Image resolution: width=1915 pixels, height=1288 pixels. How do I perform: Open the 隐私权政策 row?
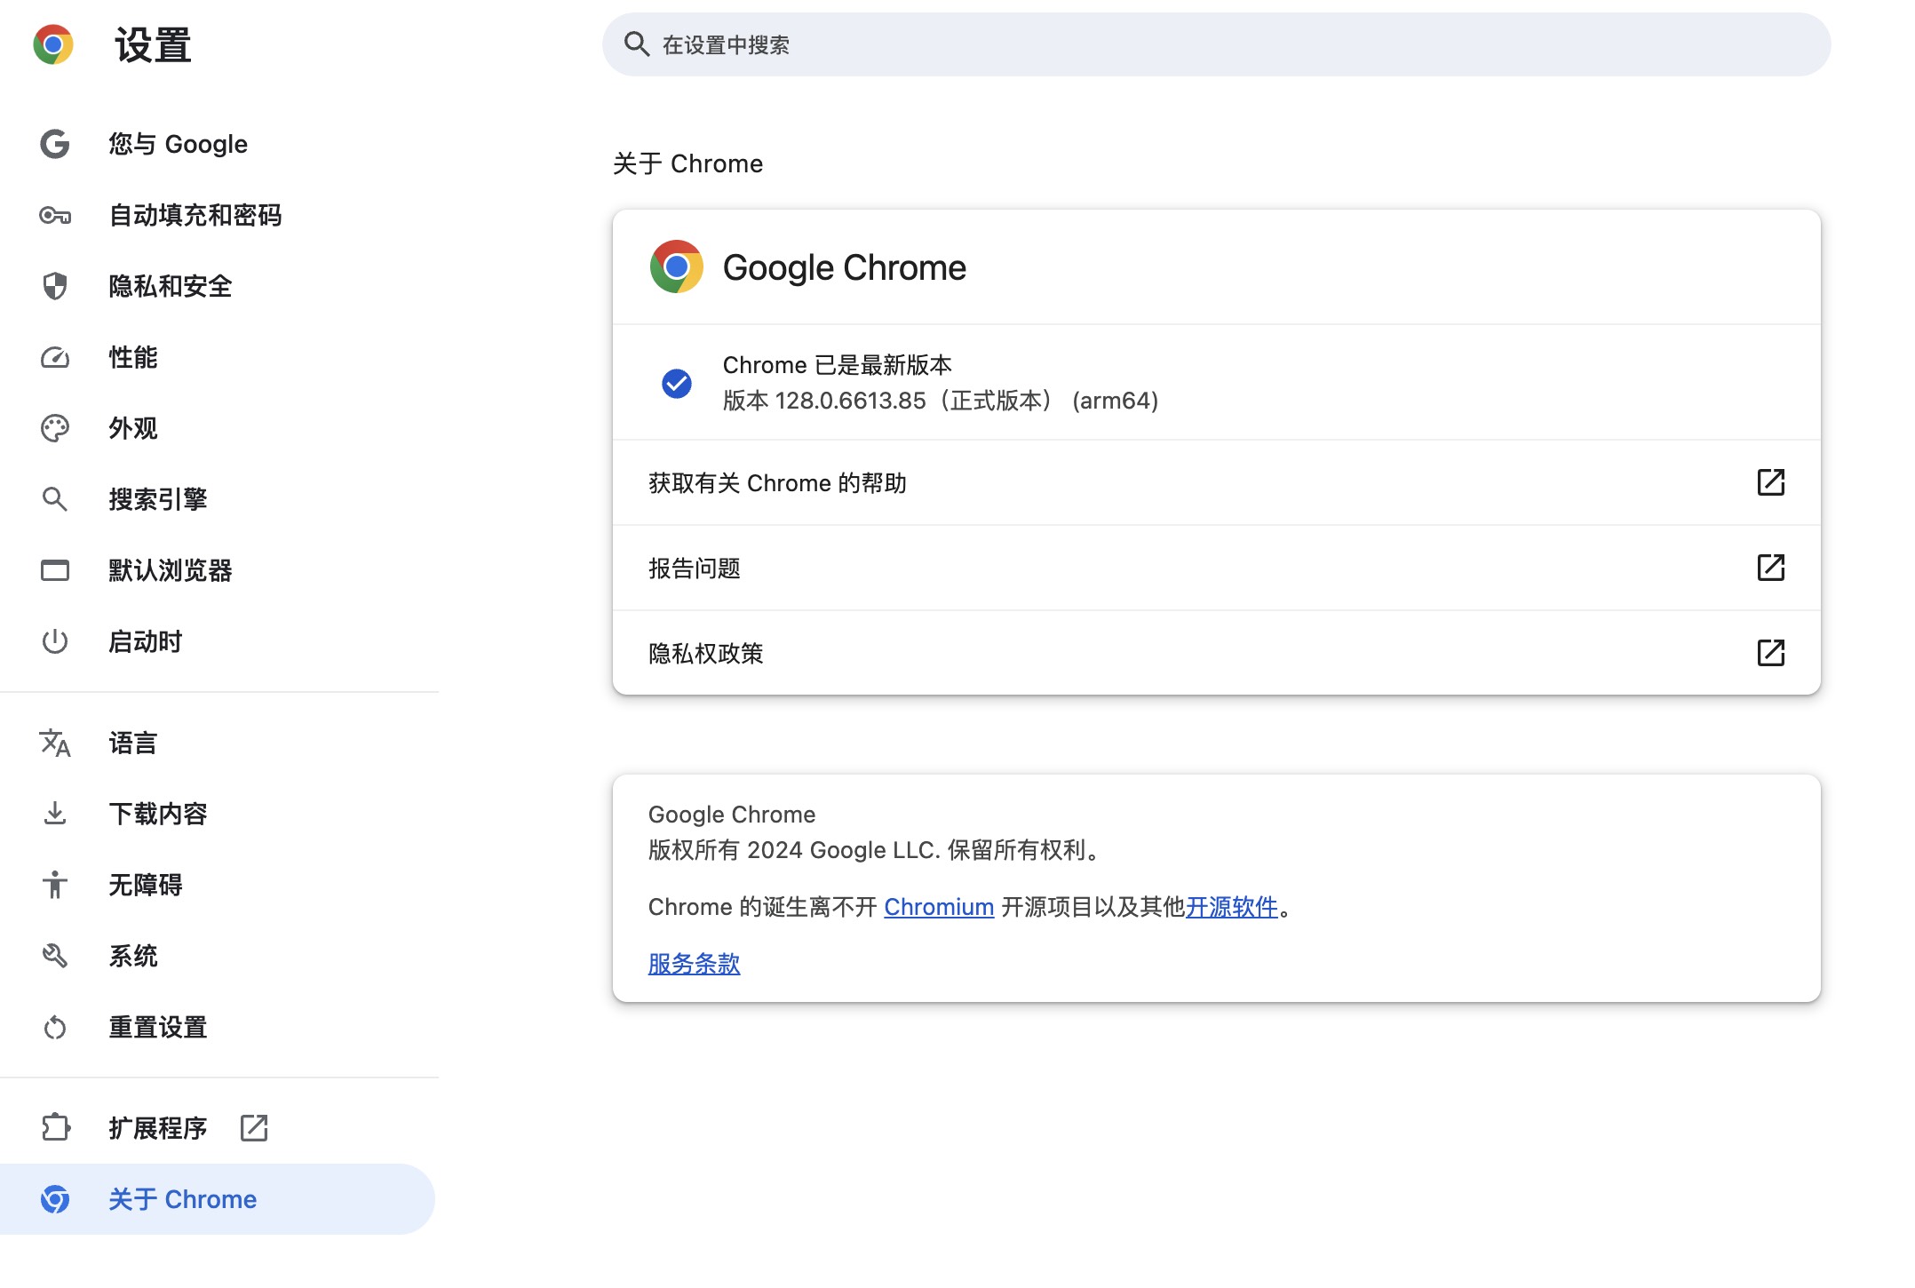1216,653
